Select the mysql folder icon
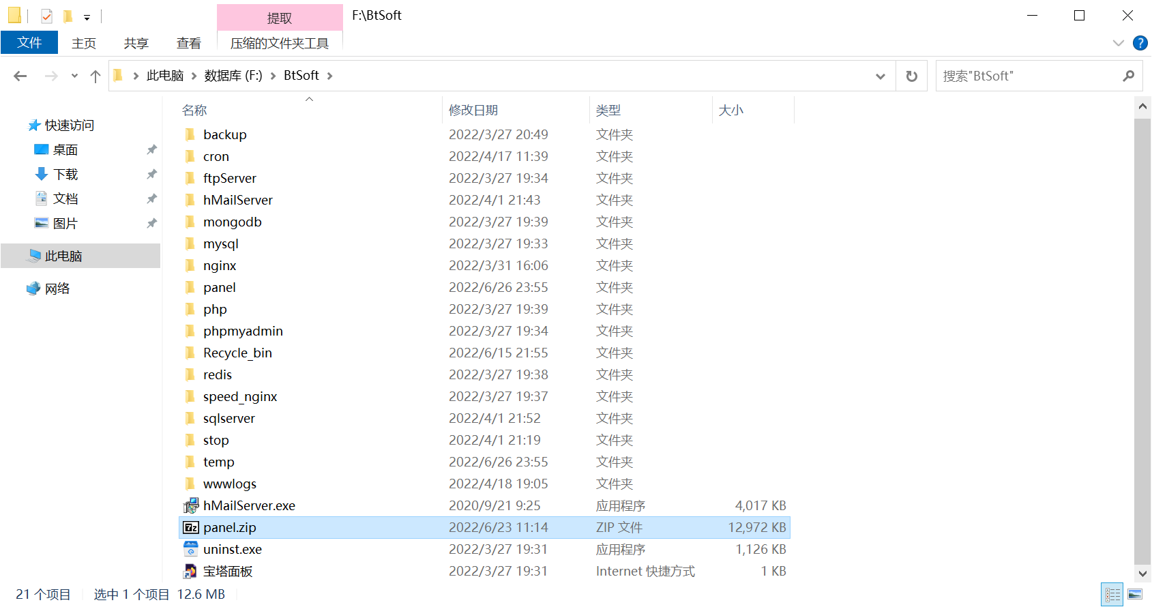 click(x=190, y=243)
